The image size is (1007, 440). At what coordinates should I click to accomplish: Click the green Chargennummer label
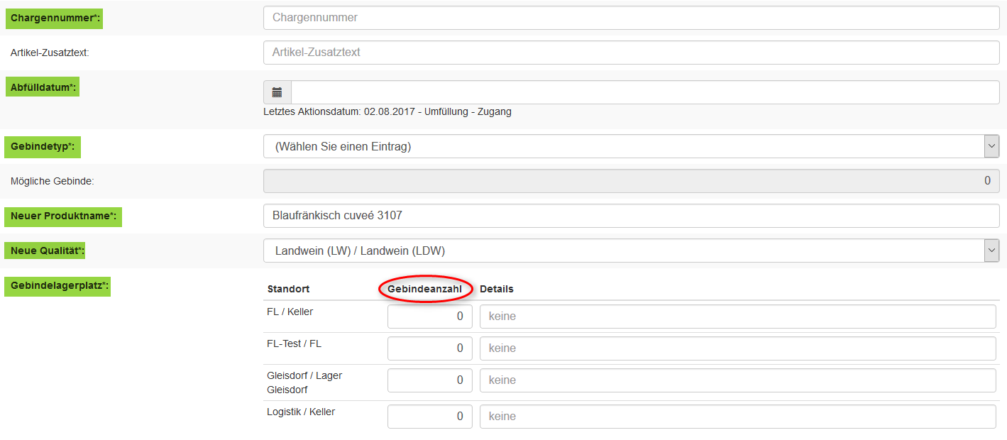(54, 18)
